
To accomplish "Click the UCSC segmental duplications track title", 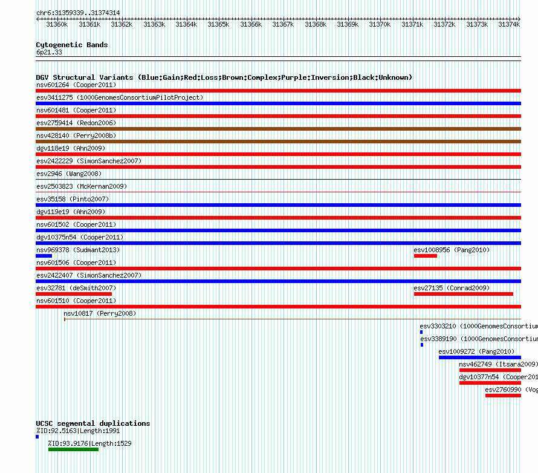I will pyautogui.click(x=93, y=423).
